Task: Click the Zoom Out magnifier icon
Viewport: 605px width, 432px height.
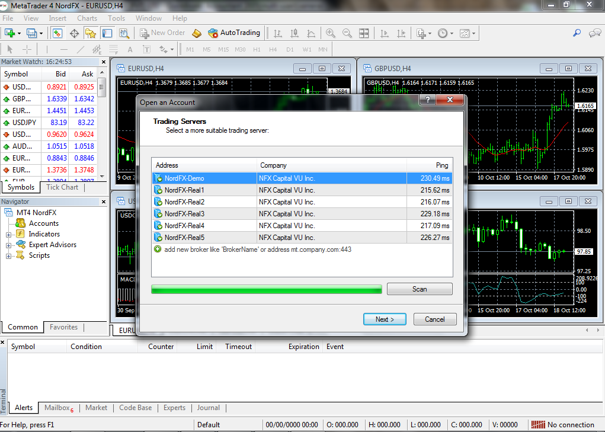Action: coord(347,33)
